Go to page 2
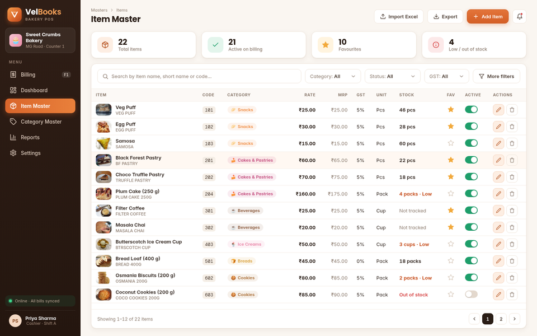The image size is (537, 336). pyautogui.click(x=501, y=319)
